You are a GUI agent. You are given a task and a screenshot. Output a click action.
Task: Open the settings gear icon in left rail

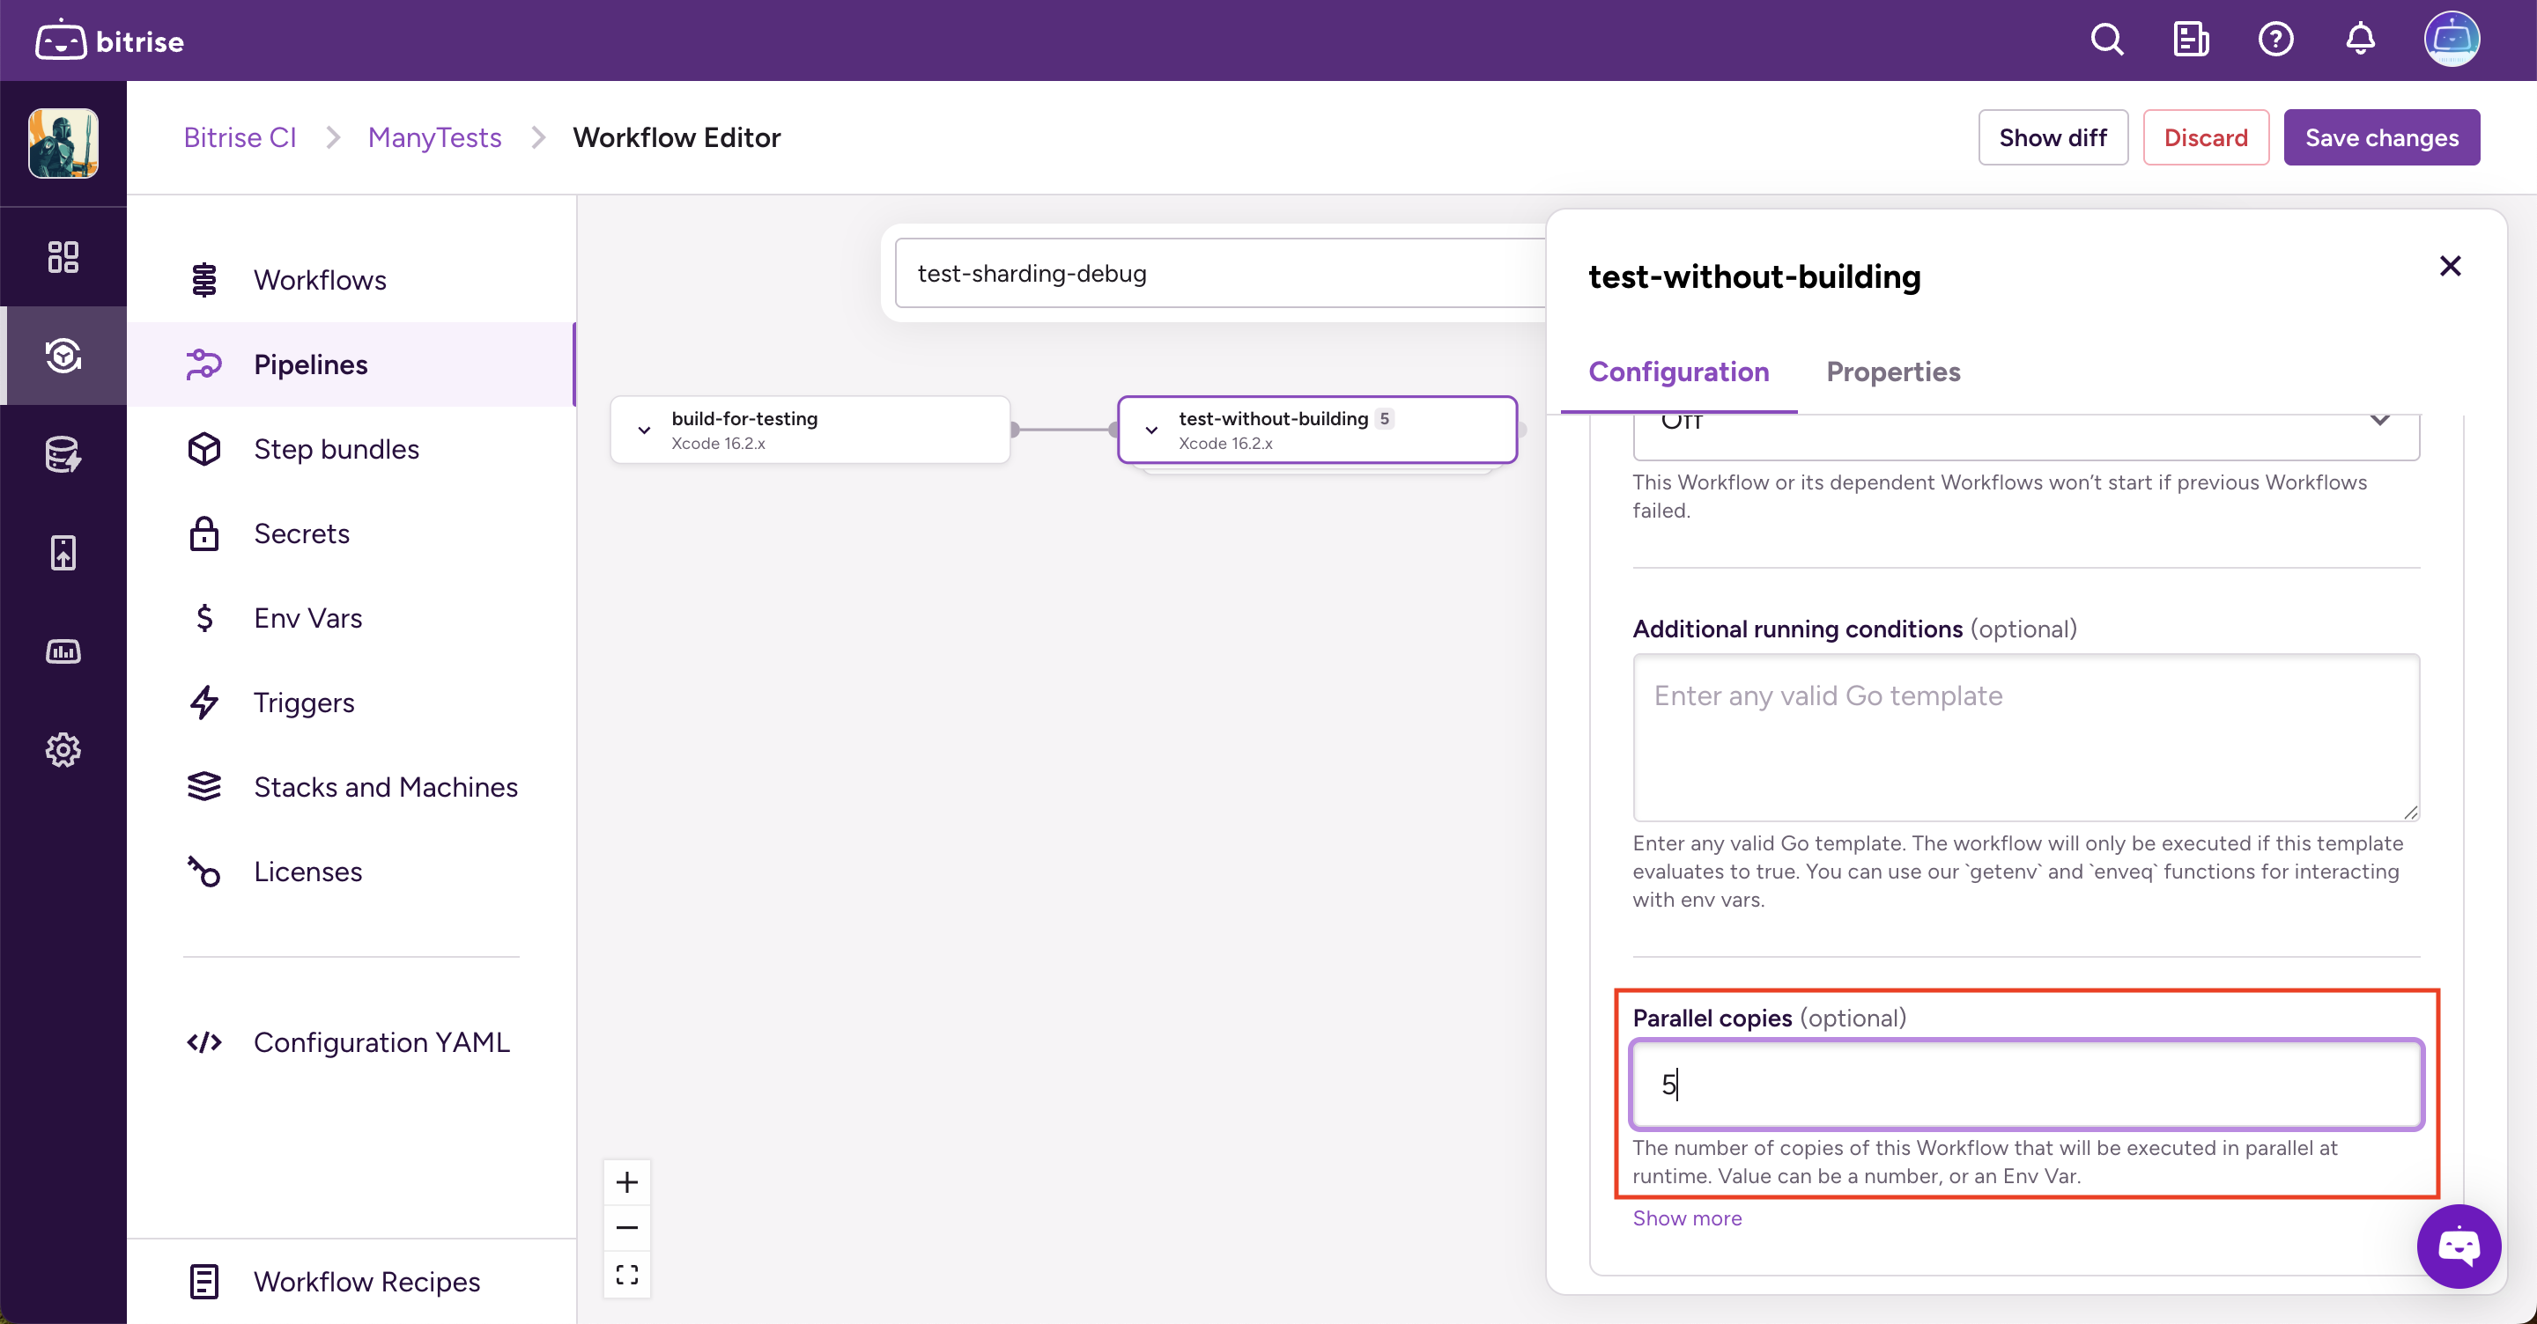pos(63,750)
